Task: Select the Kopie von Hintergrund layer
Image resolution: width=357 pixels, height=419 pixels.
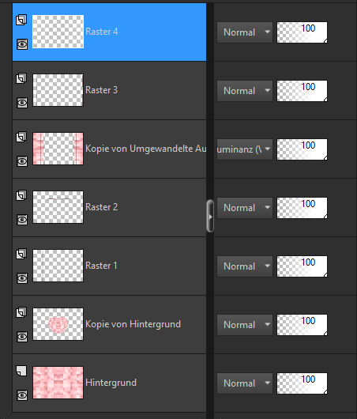Action: [x=109, y=324]
